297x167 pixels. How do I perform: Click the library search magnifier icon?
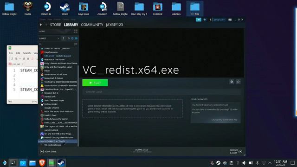pyautogui.click(x=40, y=44)
